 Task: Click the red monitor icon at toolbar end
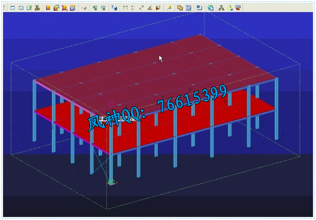(238, 8)
